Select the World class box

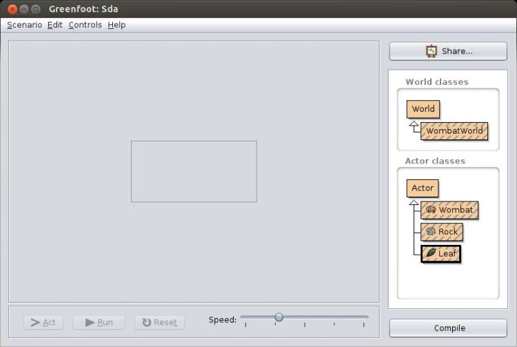click(x=423, y=109)
